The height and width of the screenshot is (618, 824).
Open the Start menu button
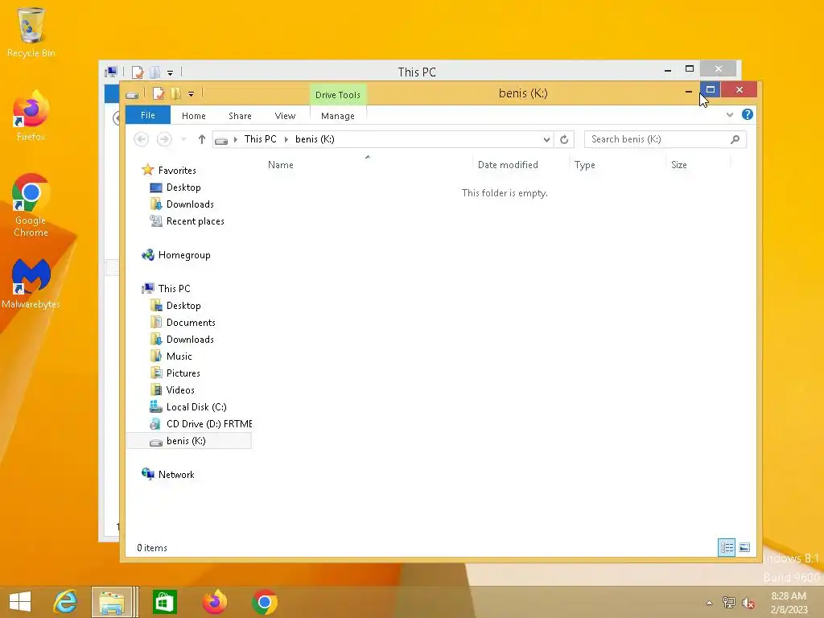(20, 602)
